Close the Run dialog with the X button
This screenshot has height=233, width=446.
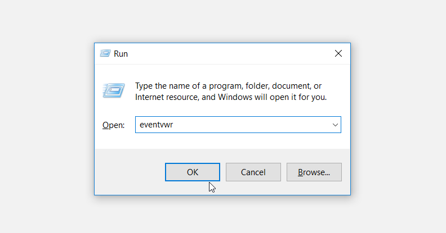(338, 54)
